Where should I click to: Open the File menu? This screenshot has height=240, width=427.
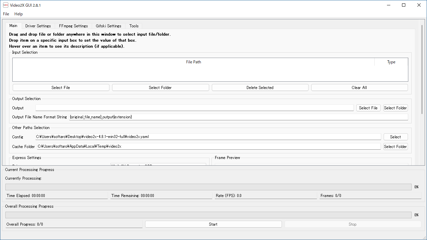tap(6, 14)
